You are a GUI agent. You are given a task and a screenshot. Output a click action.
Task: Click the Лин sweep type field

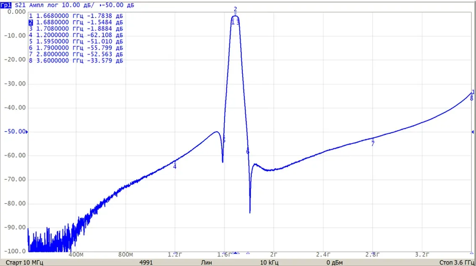click(206, 262)
